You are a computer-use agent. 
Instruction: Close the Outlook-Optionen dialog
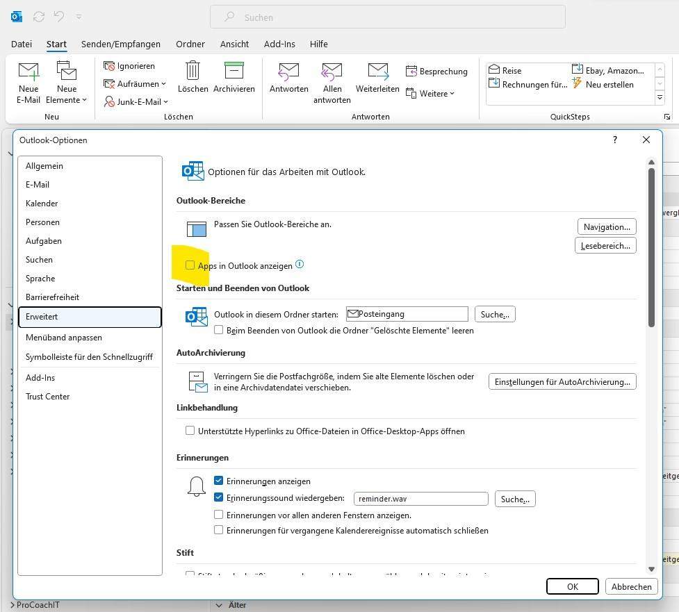pyautogui.click(x=646, y=140)
